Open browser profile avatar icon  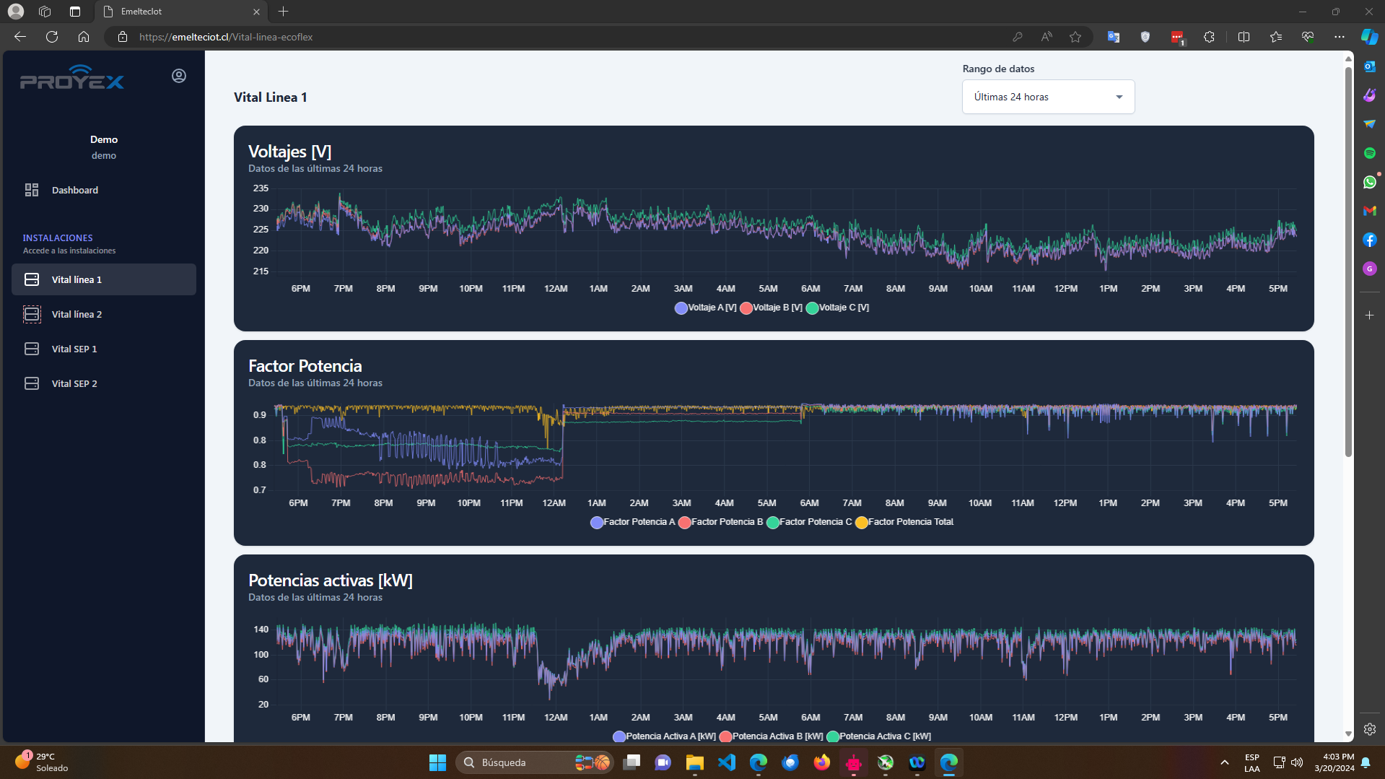16,12
